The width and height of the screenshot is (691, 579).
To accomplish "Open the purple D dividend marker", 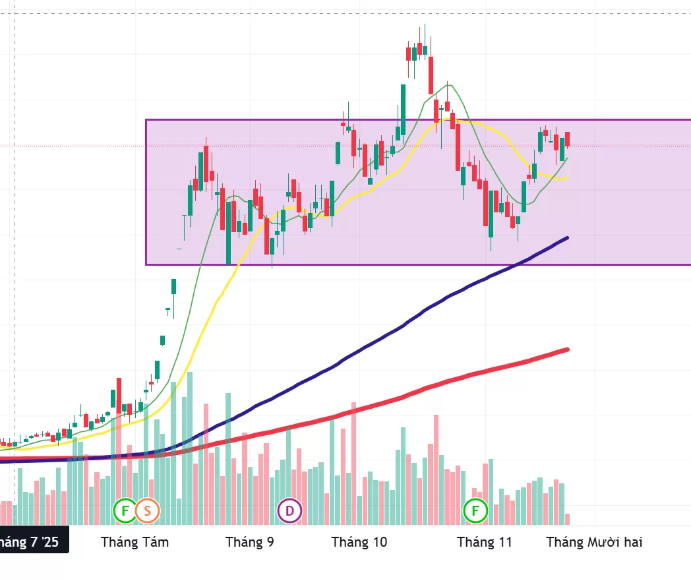I will pos(289,510).
